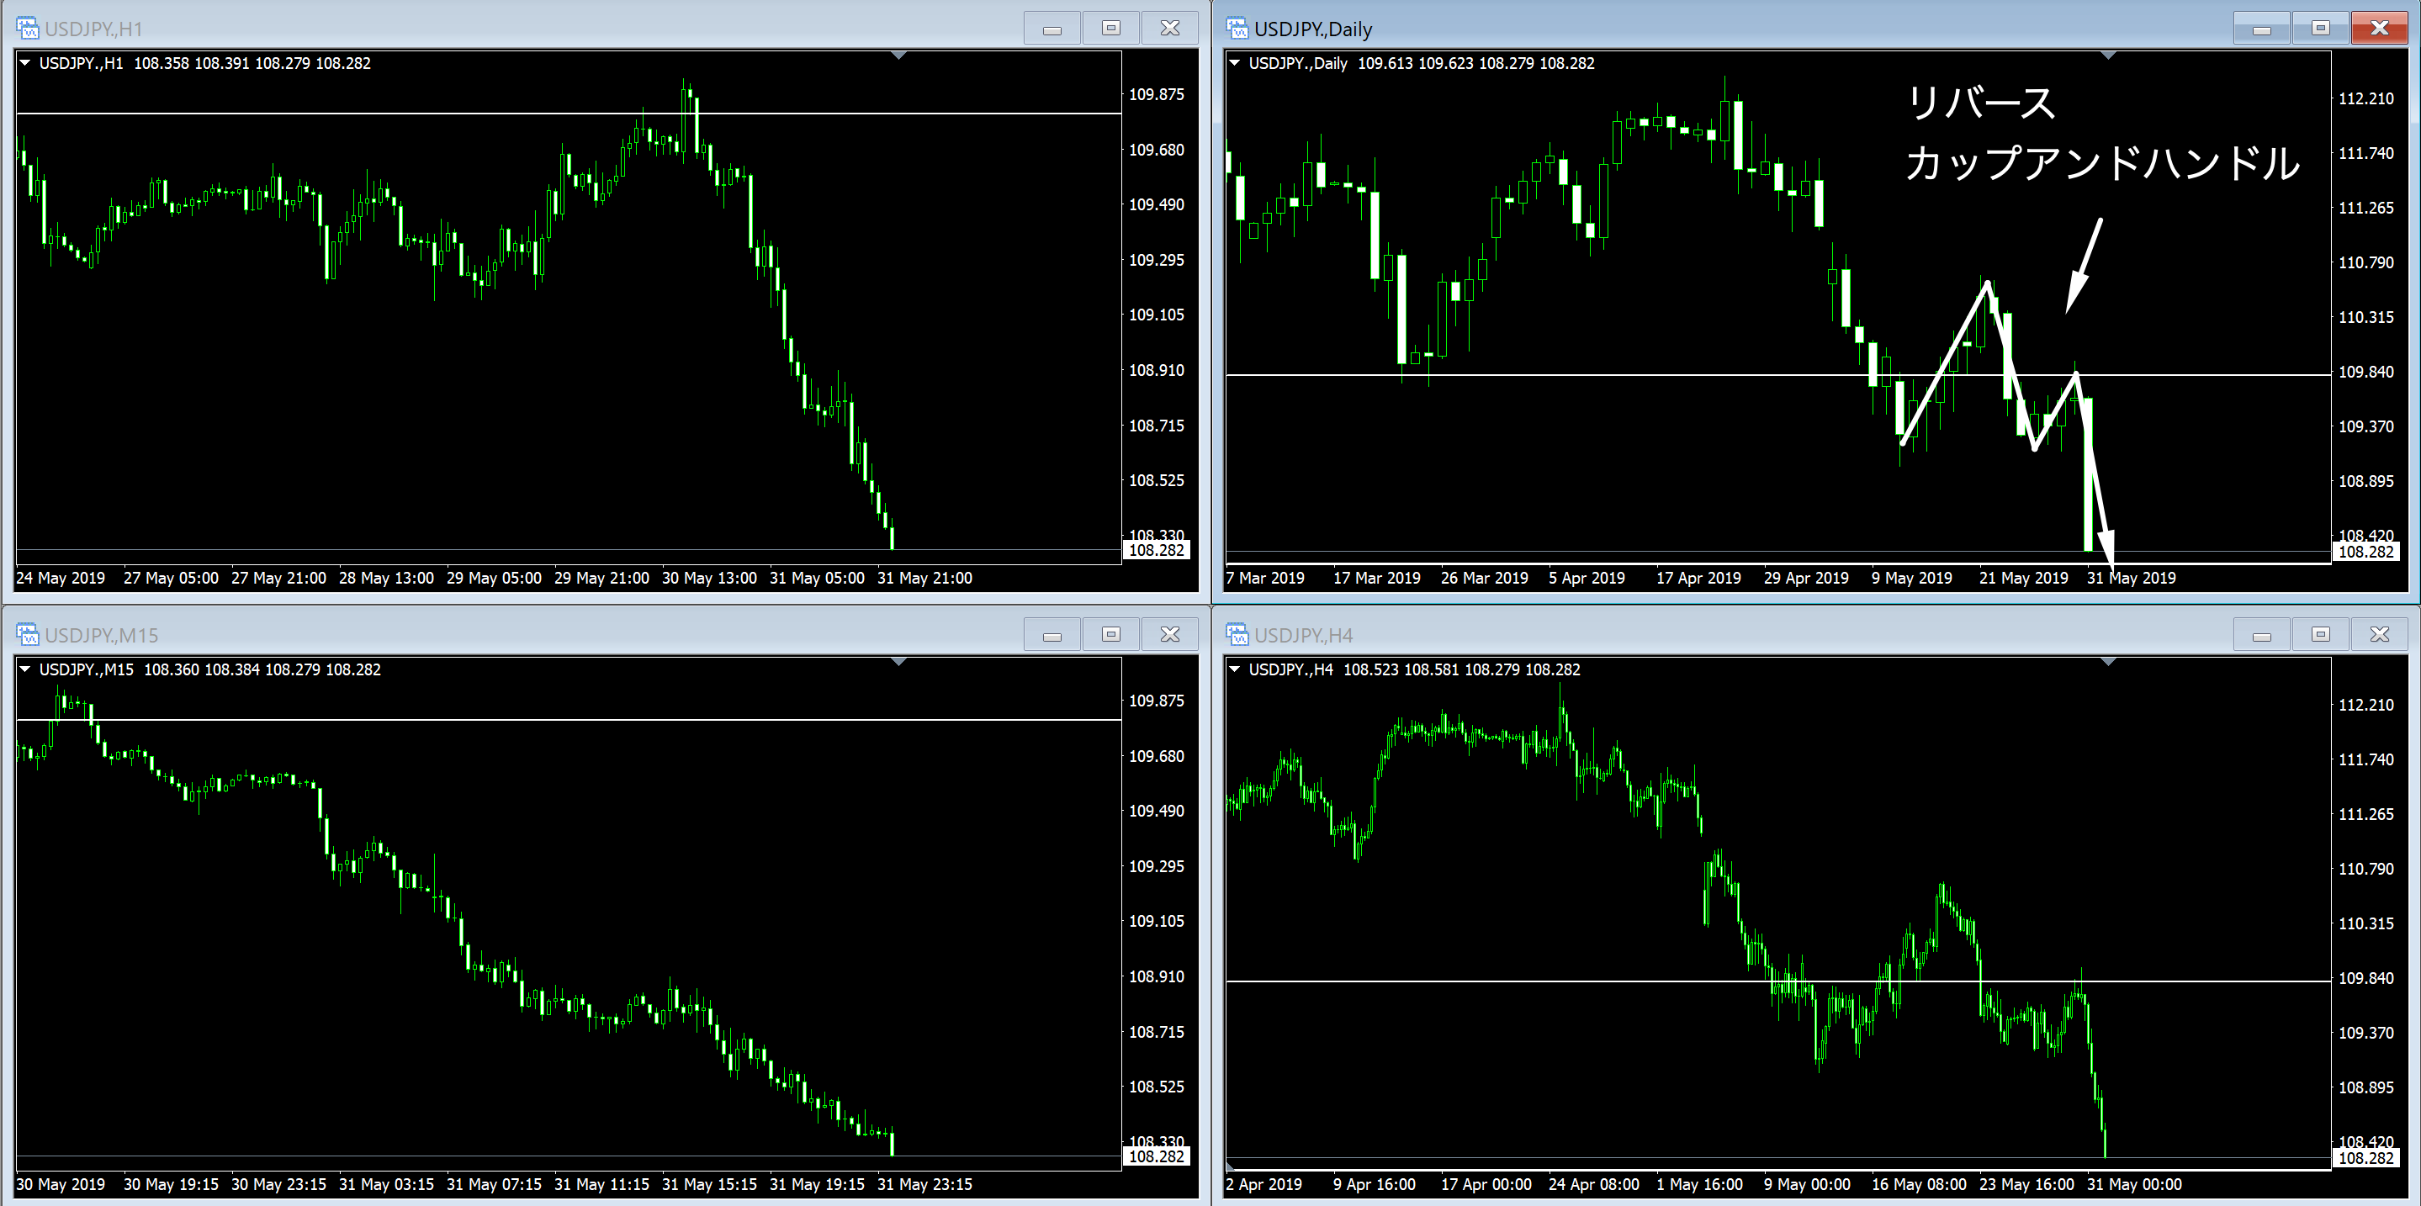Screen dimensions: 2421x1206
Task: Expand the triangle beside the USDJPY,M15 chart label
Action: [x=25, y=669]
